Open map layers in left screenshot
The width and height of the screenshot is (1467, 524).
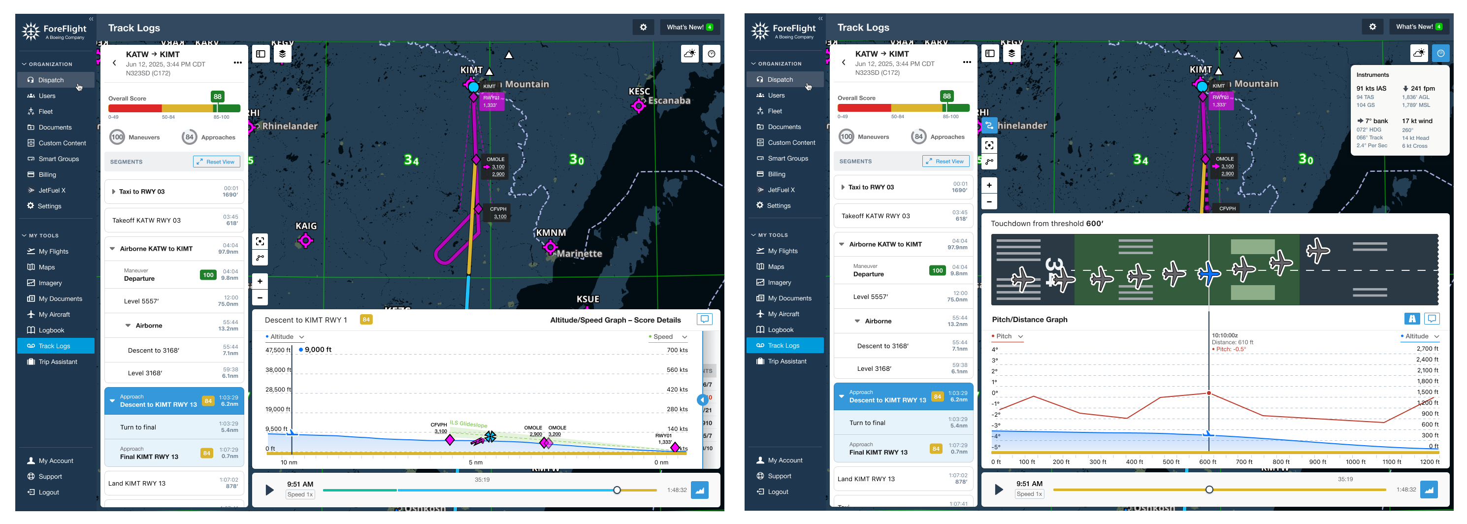pyautogui.click(x=283, y=54)
